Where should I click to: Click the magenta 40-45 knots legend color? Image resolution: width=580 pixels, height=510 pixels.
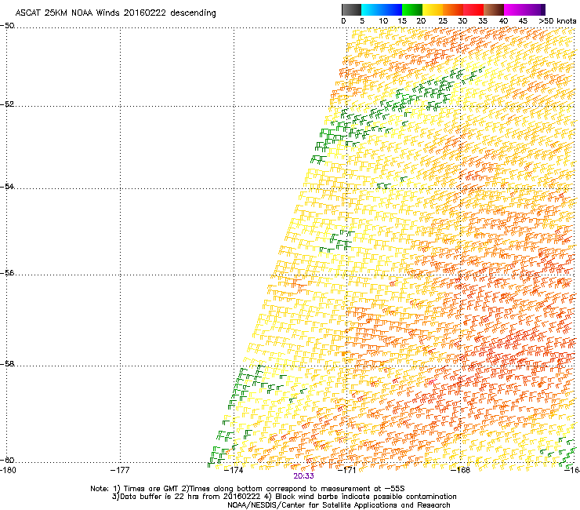pos(514,9)
